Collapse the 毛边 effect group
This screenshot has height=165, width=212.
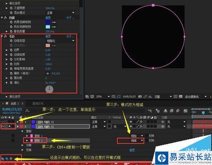tap(2, 36)
